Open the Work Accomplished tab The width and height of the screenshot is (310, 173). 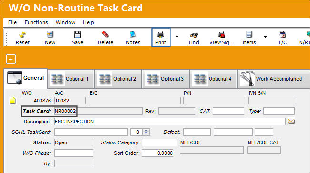(x=273, y=79)
